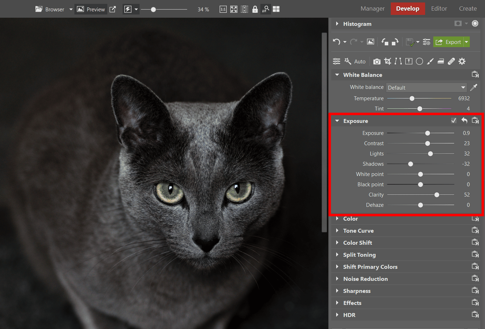This screenshot has width=485, height=329.
Task: Open the Export options dropdown arrow
Action: [x=467, y=42]
